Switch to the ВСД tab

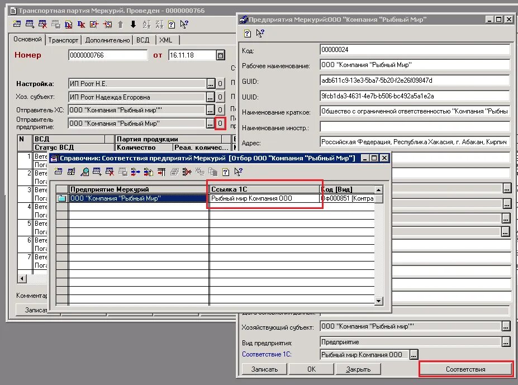(142, 40)
